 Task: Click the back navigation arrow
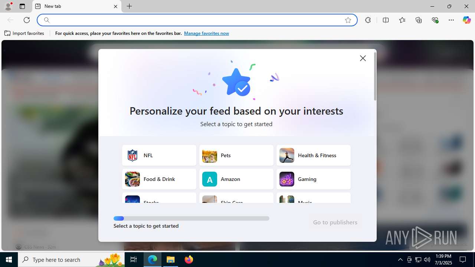10,20
